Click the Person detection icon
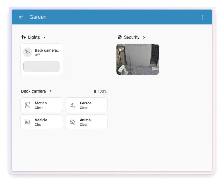The image size is (224, 185). tap(72, 105)
